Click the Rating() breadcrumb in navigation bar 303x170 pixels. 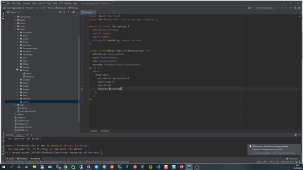click(73, 8)
